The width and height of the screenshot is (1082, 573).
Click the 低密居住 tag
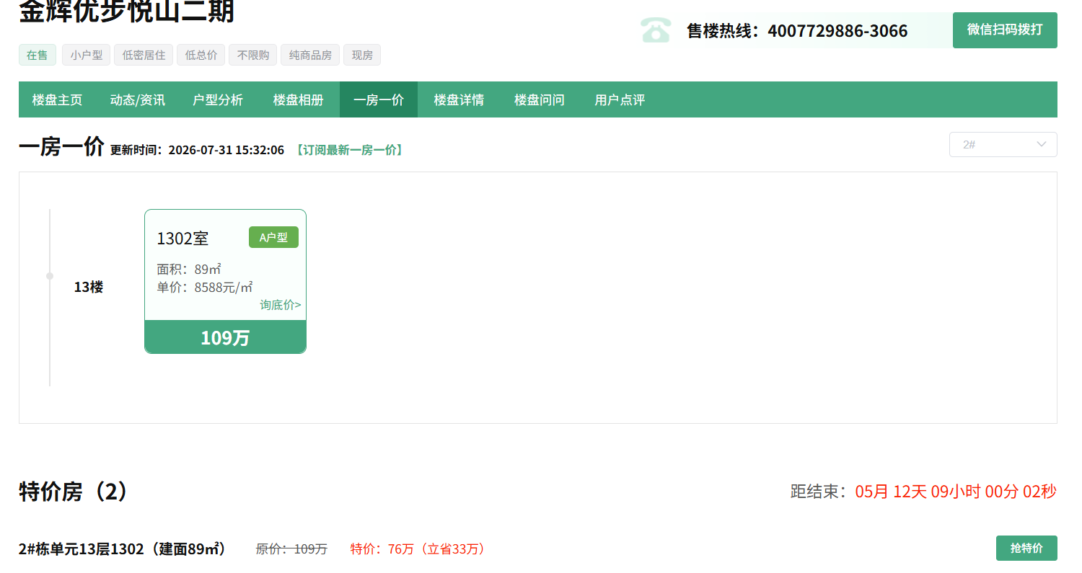(144, 55)
